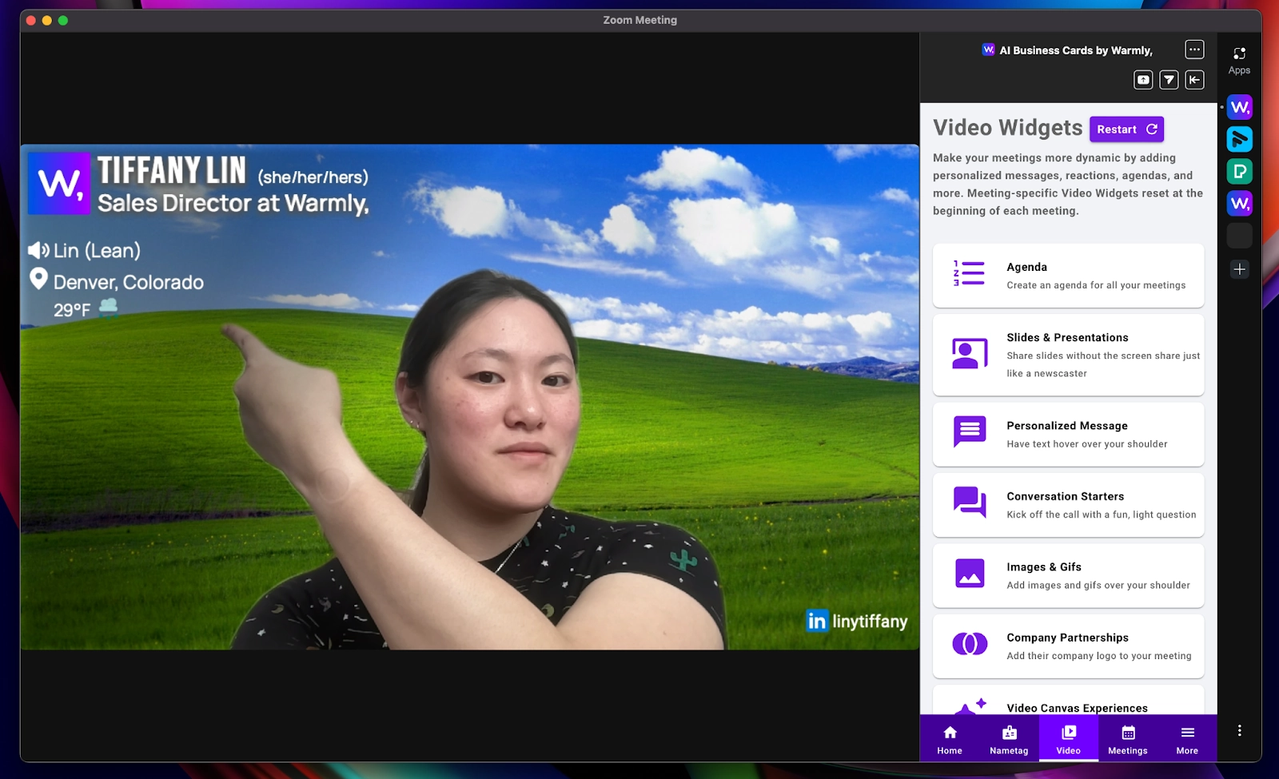Open the Personalized Message widget
The width and height of the screenshot is (1279, 779).
[x=1068, y=434]
